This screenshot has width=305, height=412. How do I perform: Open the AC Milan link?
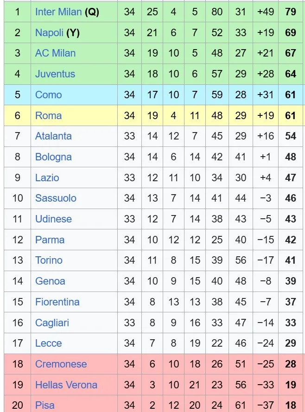[x=55, y=53]
